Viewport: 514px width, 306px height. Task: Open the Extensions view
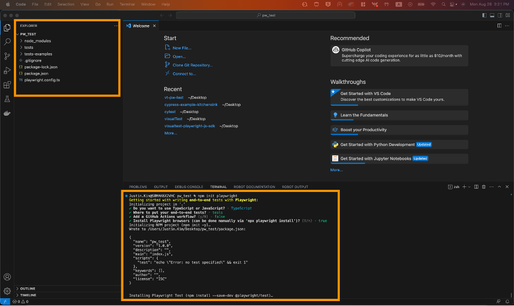[7, 85]
